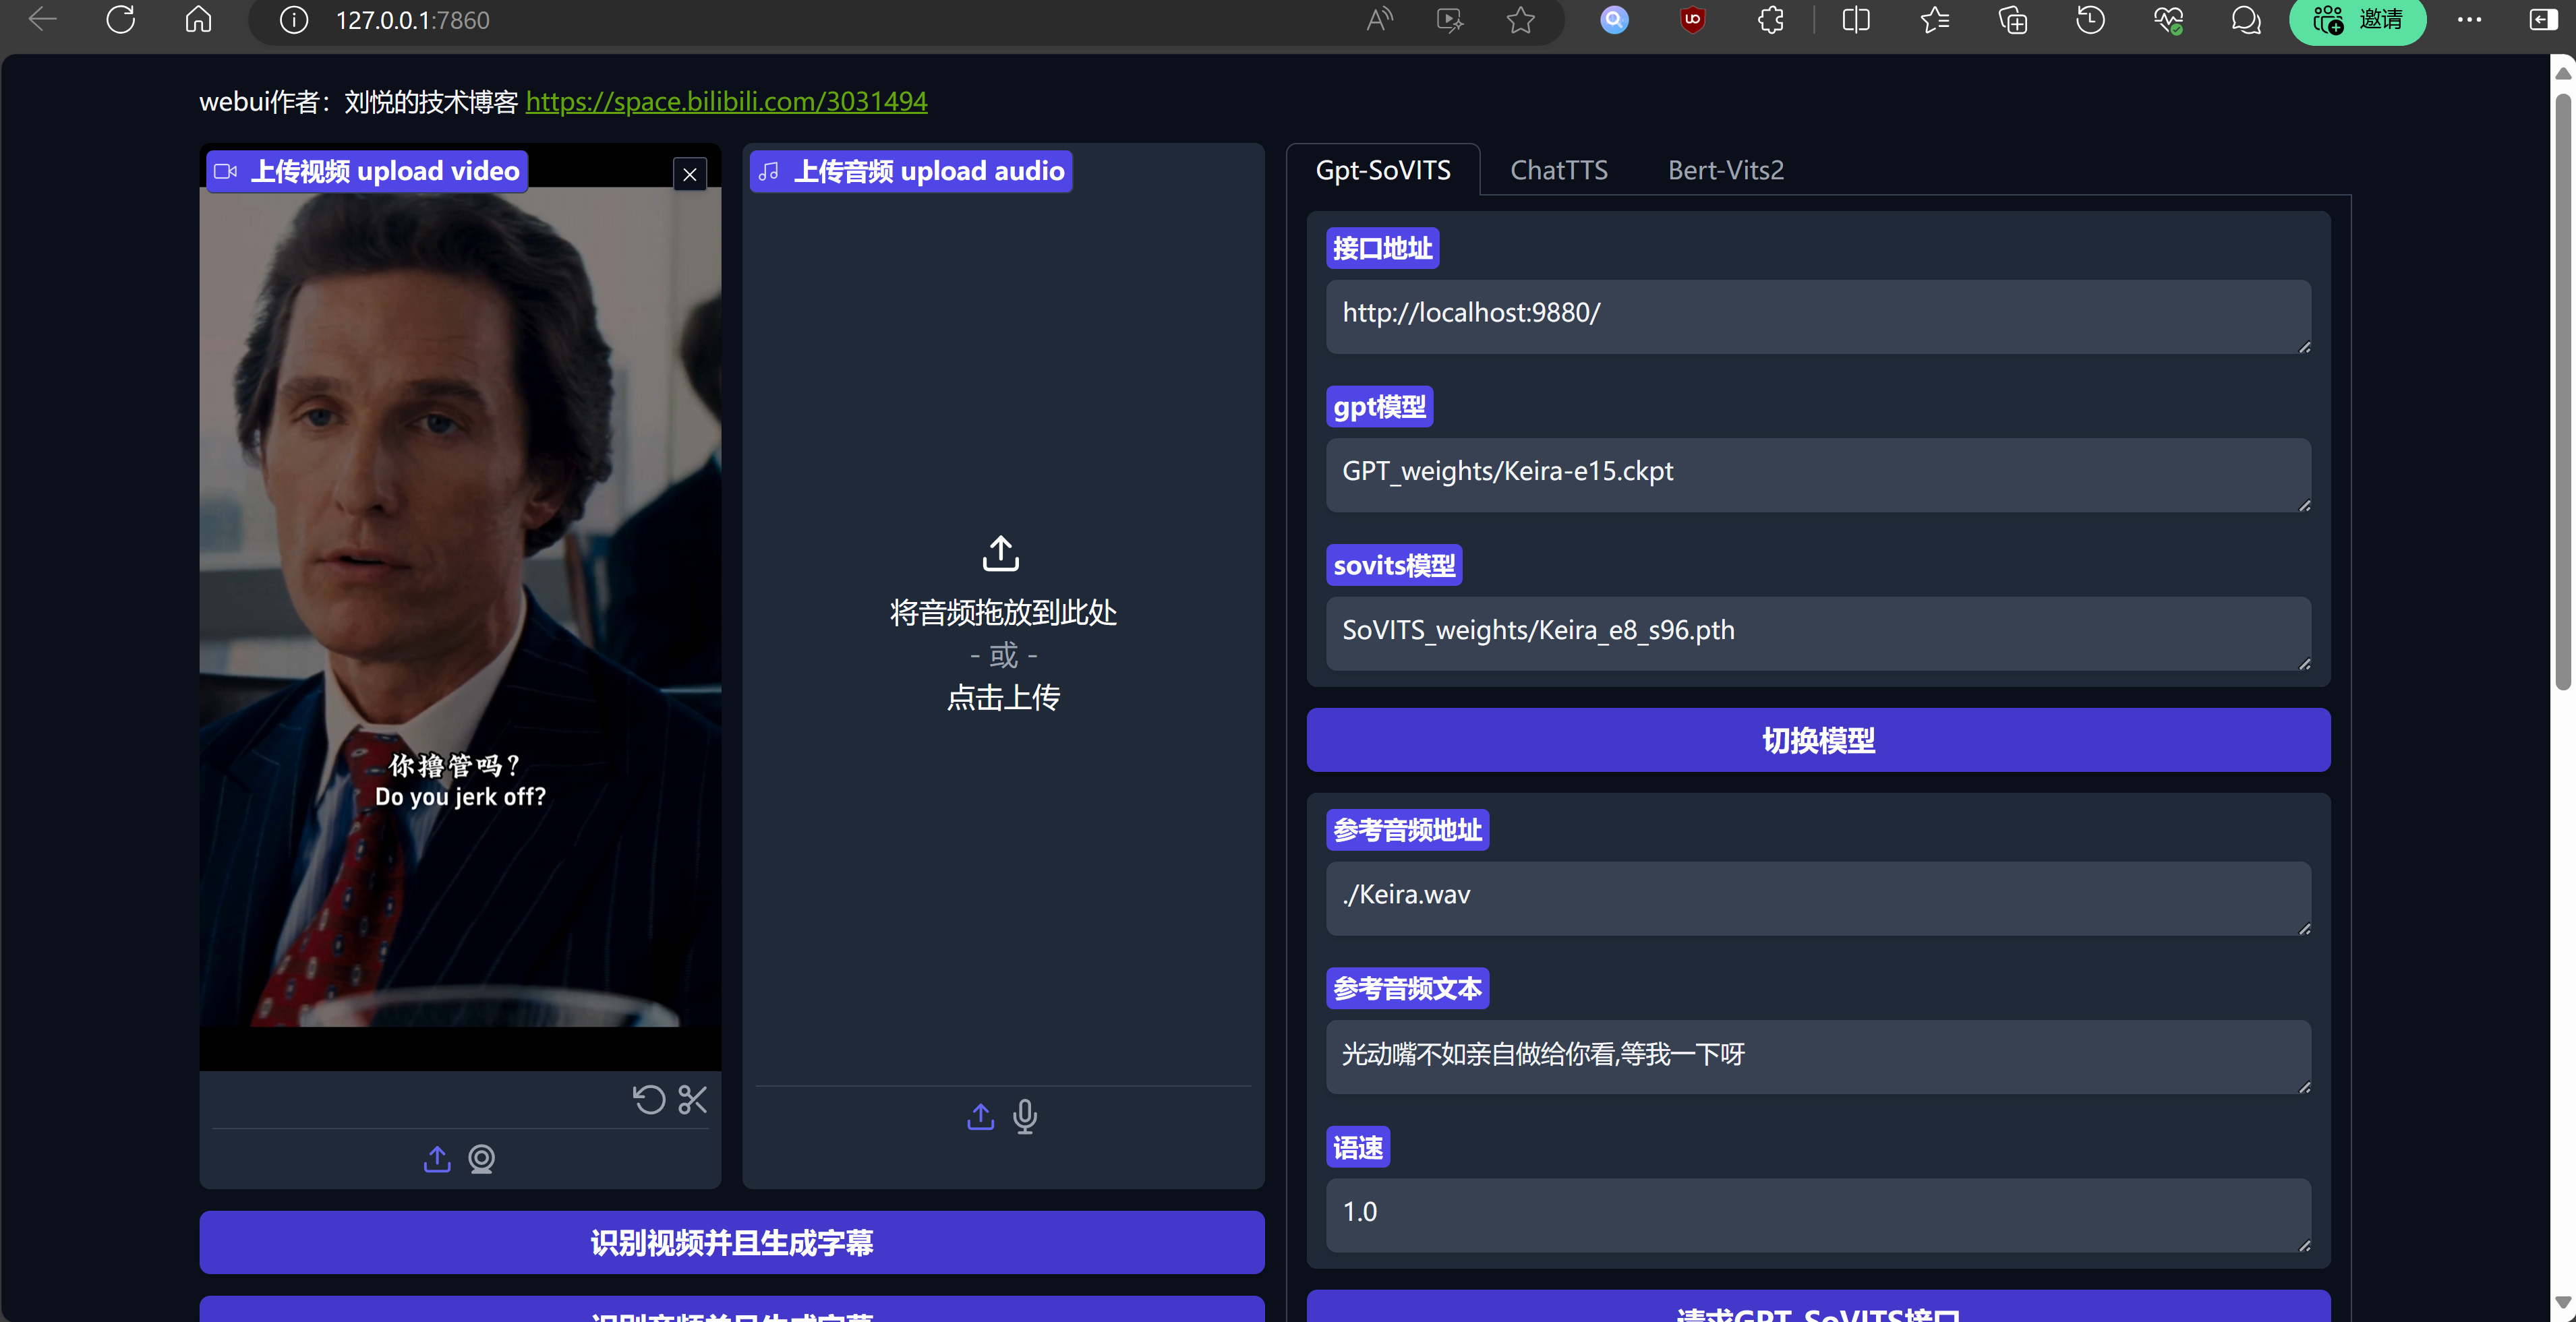Remove the uploaded video with the X button

point(690,175)
